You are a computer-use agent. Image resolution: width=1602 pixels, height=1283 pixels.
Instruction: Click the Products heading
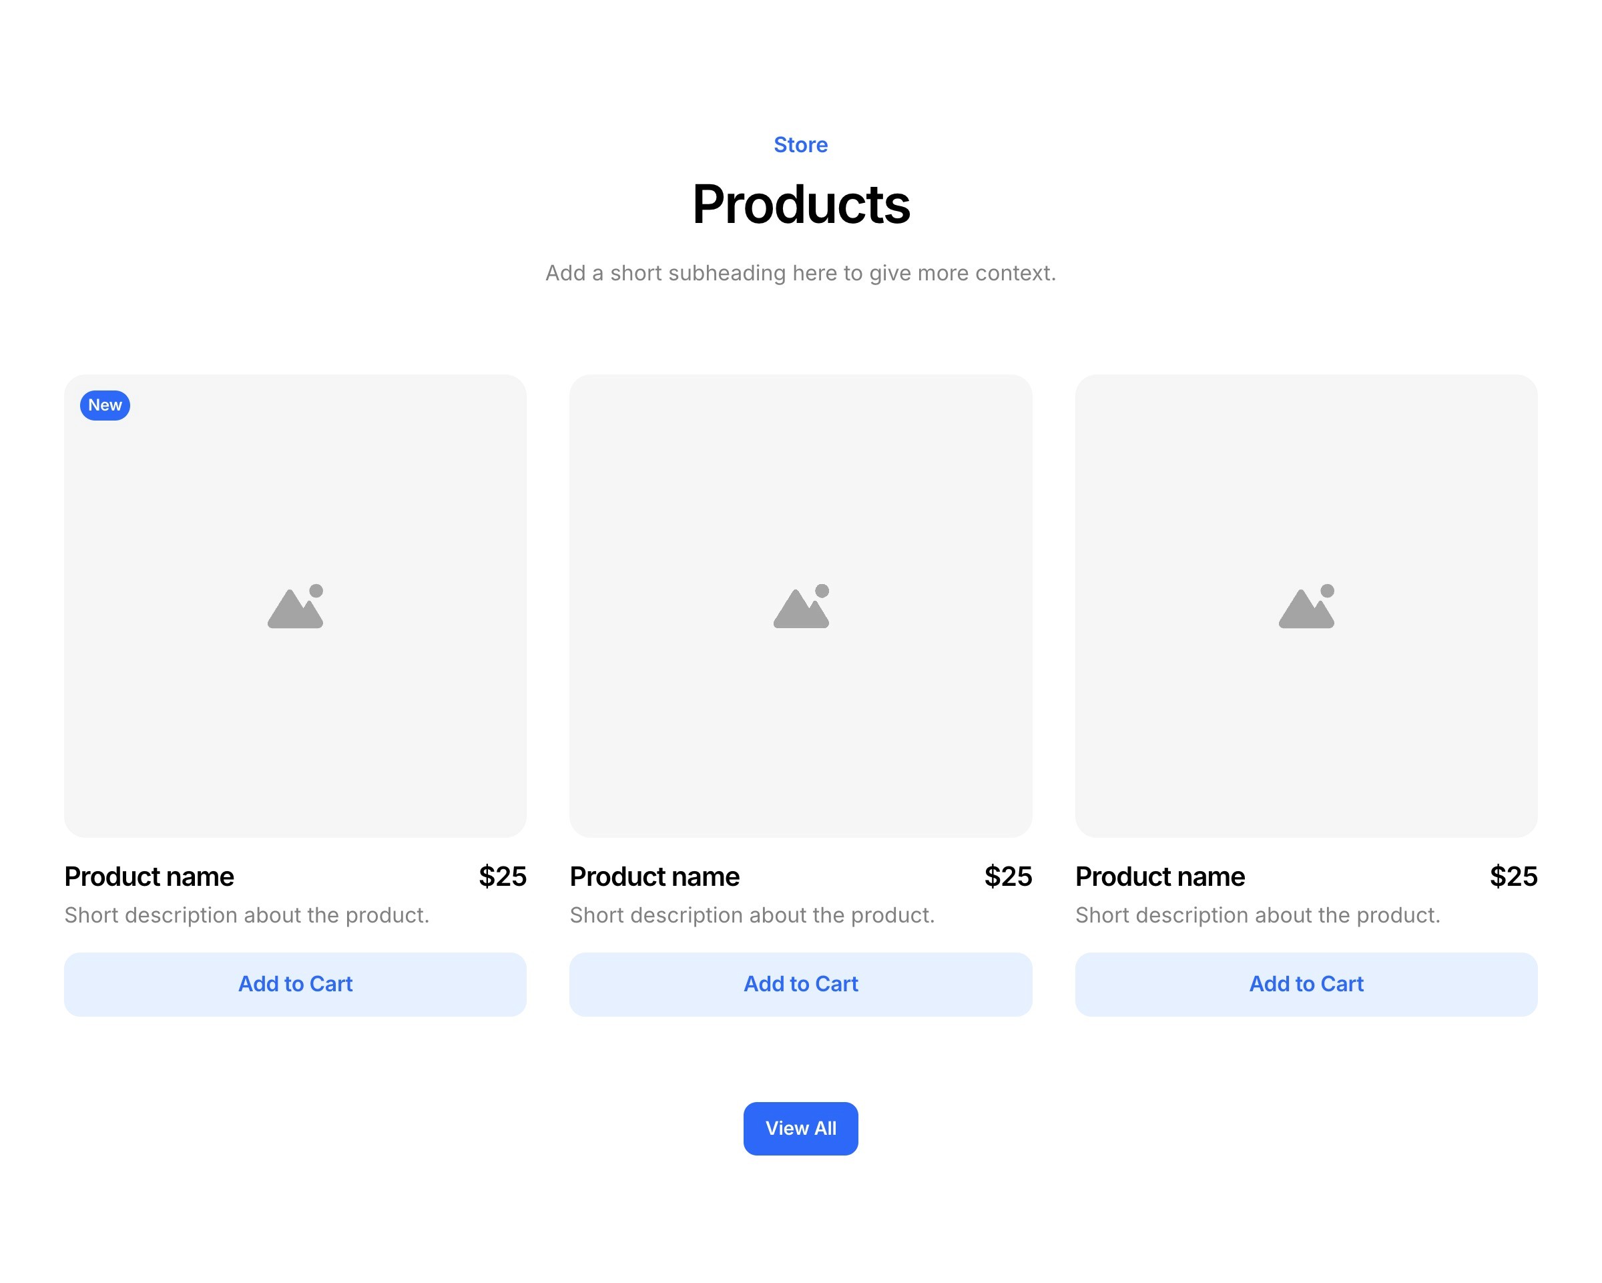[800, 204]
